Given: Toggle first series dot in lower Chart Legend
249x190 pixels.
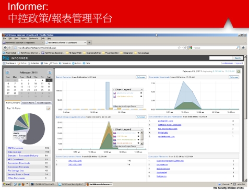Looking at the screenshot, I should point(138,133).
